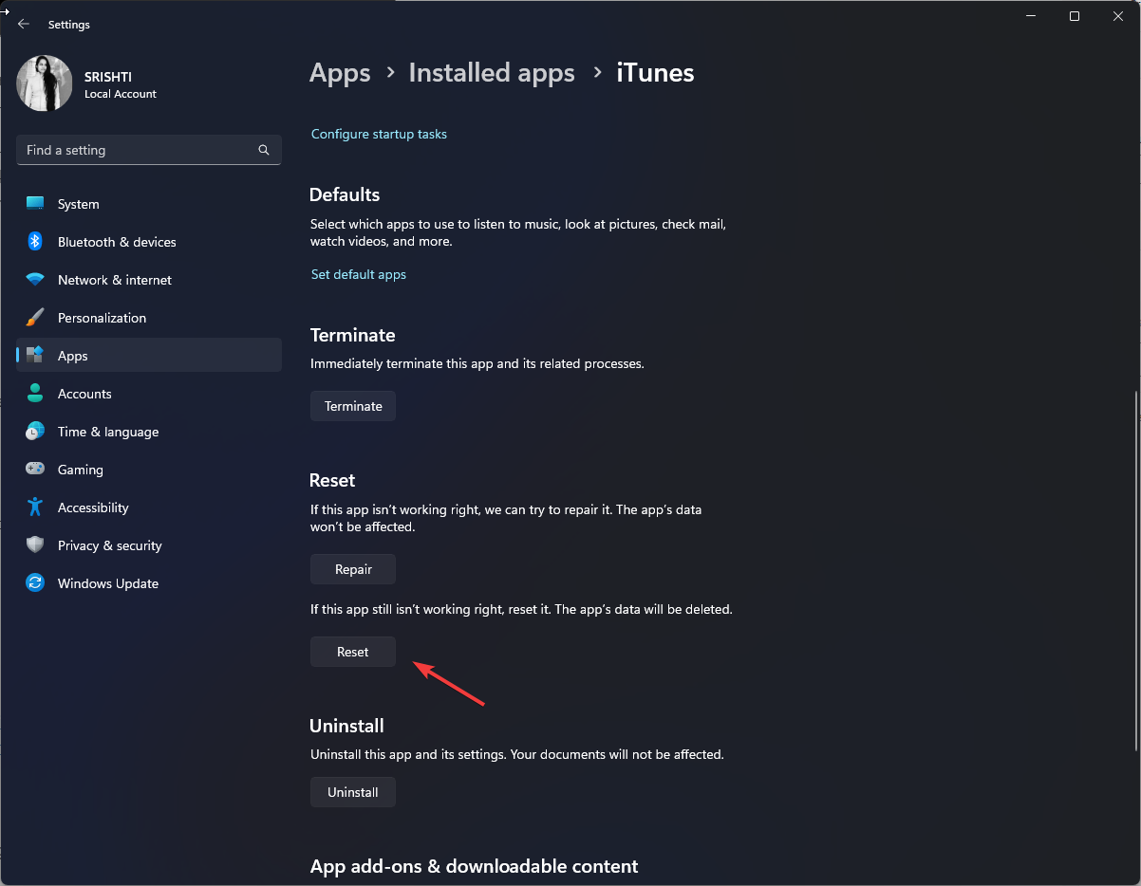The image size is (1141, 886).
Task: Click the Accessibility icon
Action: tap(35, 507)
